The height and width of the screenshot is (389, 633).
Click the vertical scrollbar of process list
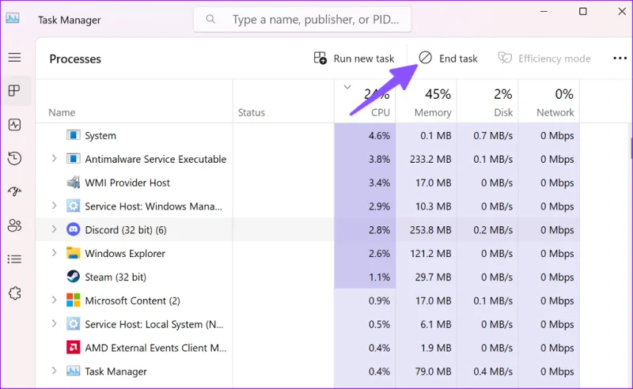coord(631,148)
